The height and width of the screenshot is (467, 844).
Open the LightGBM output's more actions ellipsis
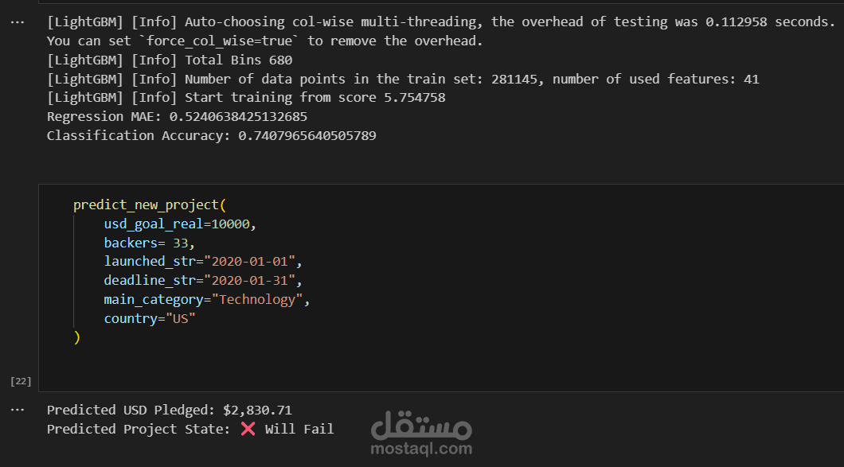(18, 22)
